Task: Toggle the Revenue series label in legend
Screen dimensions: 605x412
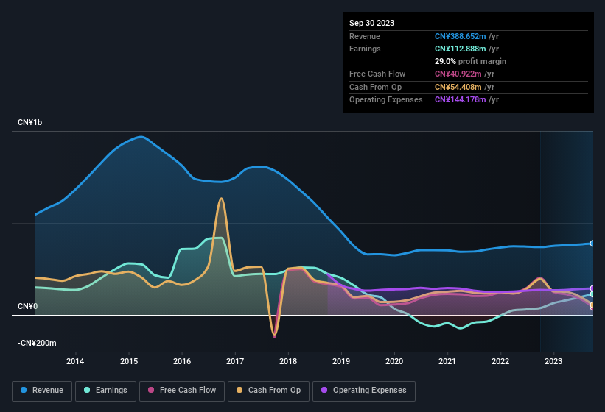Action: [48, 391]
